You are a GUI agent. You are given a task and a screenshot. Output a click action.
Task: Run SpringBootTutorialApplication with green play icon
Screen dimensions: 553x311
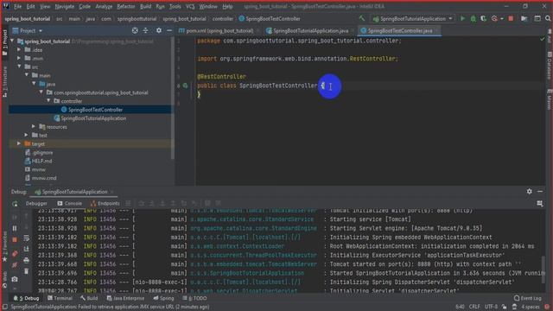(462, 18)
